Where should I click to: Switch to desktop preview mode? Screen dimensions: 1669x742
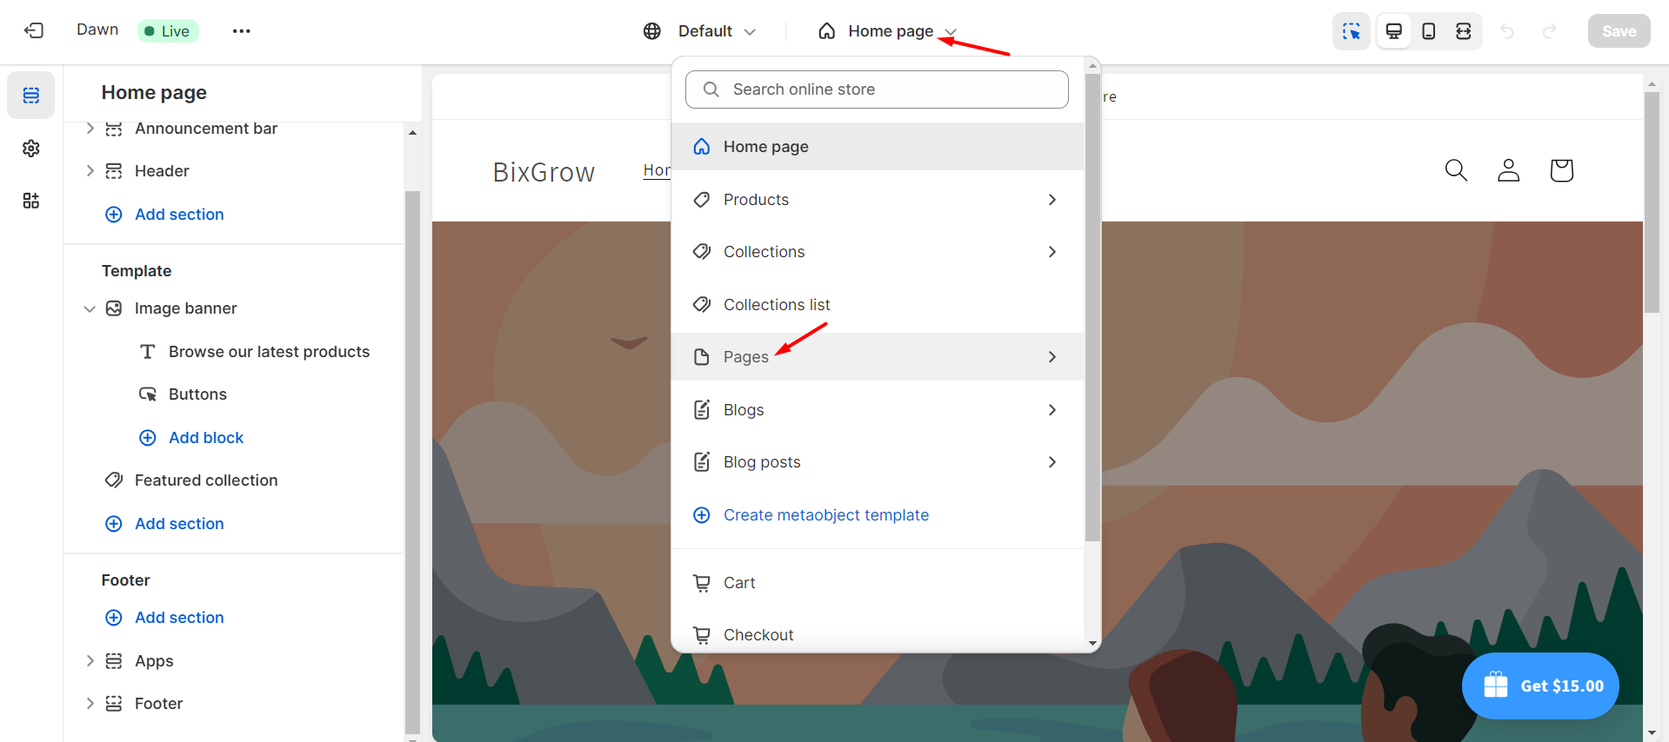click(1393, 31)
